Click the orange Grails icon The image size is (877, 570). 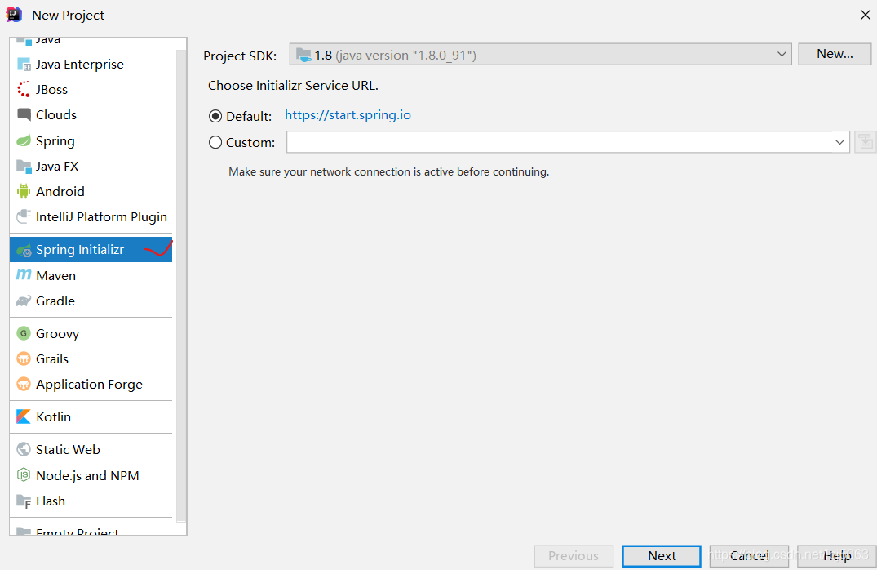click(x=24, y=359)
